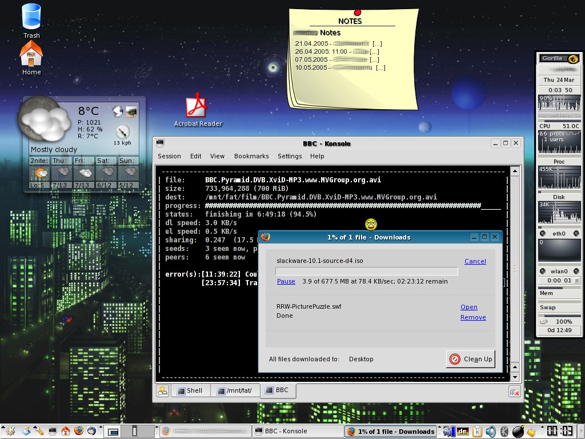Click the blurred Firefox window taskbar entry
This screenshot has height=439, width=585.
(206, 431)
